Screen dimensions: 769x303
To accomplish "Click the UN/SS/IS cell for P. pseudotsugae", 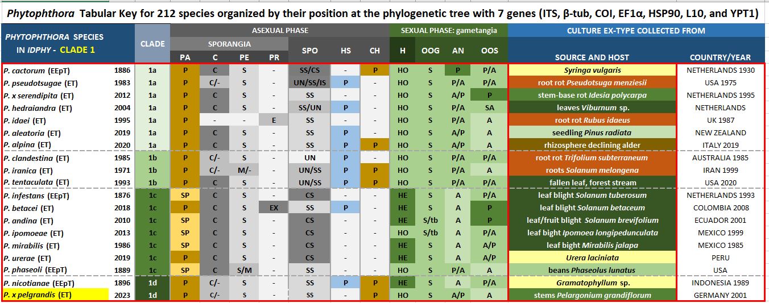I will [310, 83].
